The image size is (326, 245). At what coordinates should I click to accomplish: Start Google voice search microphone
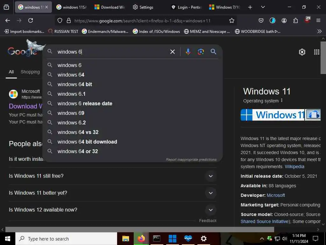tap(188, 52)
